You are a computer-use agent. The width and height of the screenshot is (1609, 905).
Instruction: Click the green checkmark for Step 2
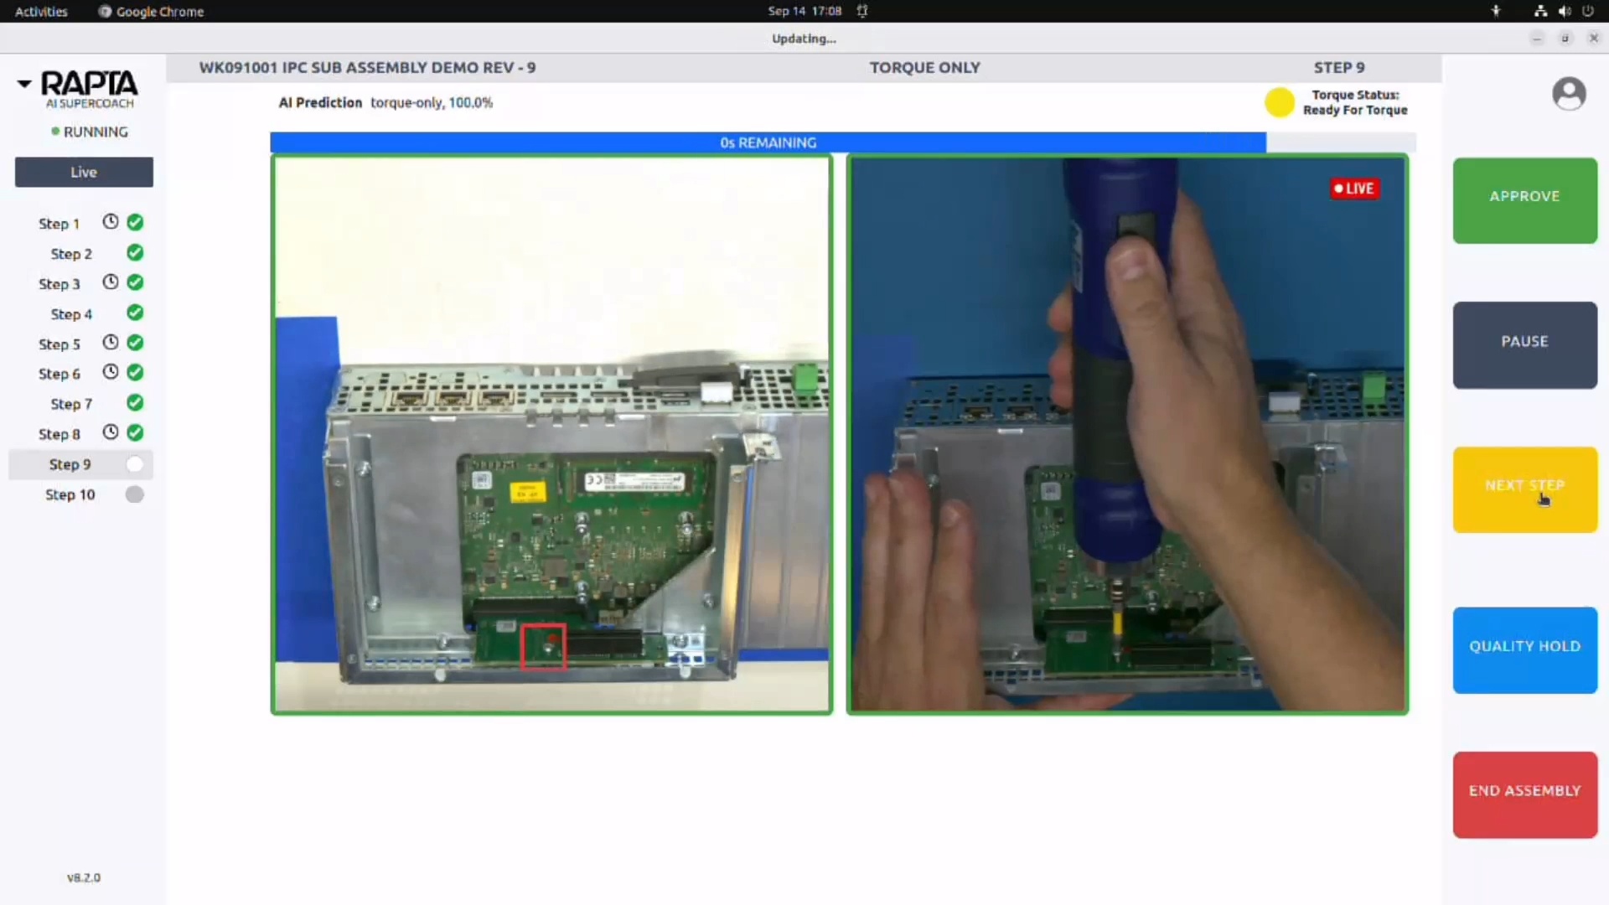pyautogui.click(x=135, y=253)
